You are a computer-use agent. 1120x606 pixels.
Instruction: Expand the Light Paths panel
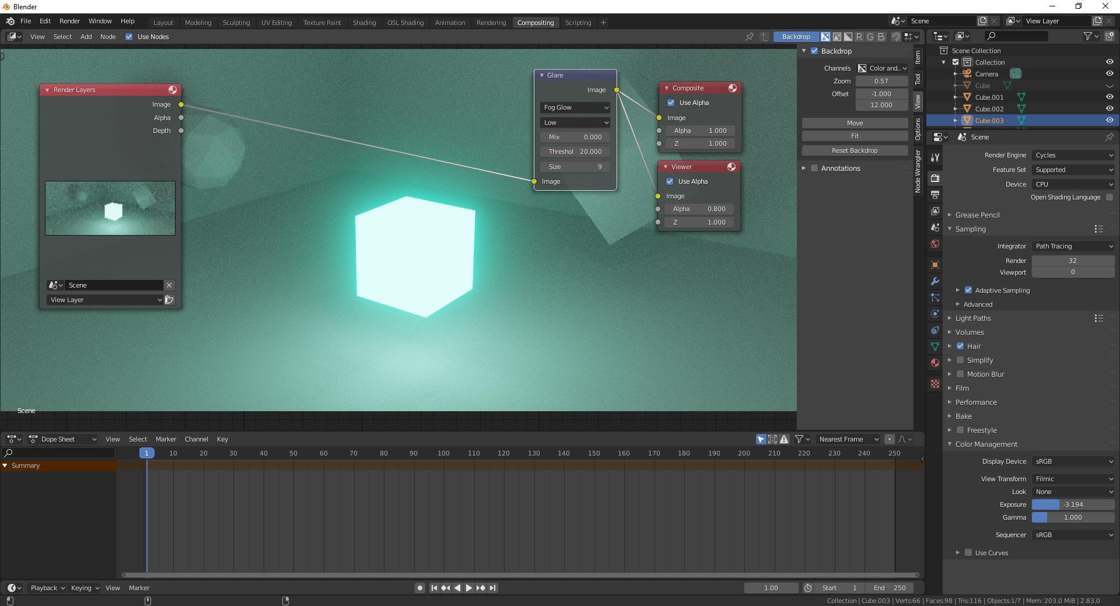(973, 318)
